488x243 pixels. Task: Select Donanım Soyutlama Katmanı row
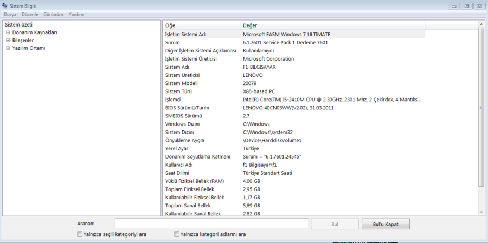294,156
